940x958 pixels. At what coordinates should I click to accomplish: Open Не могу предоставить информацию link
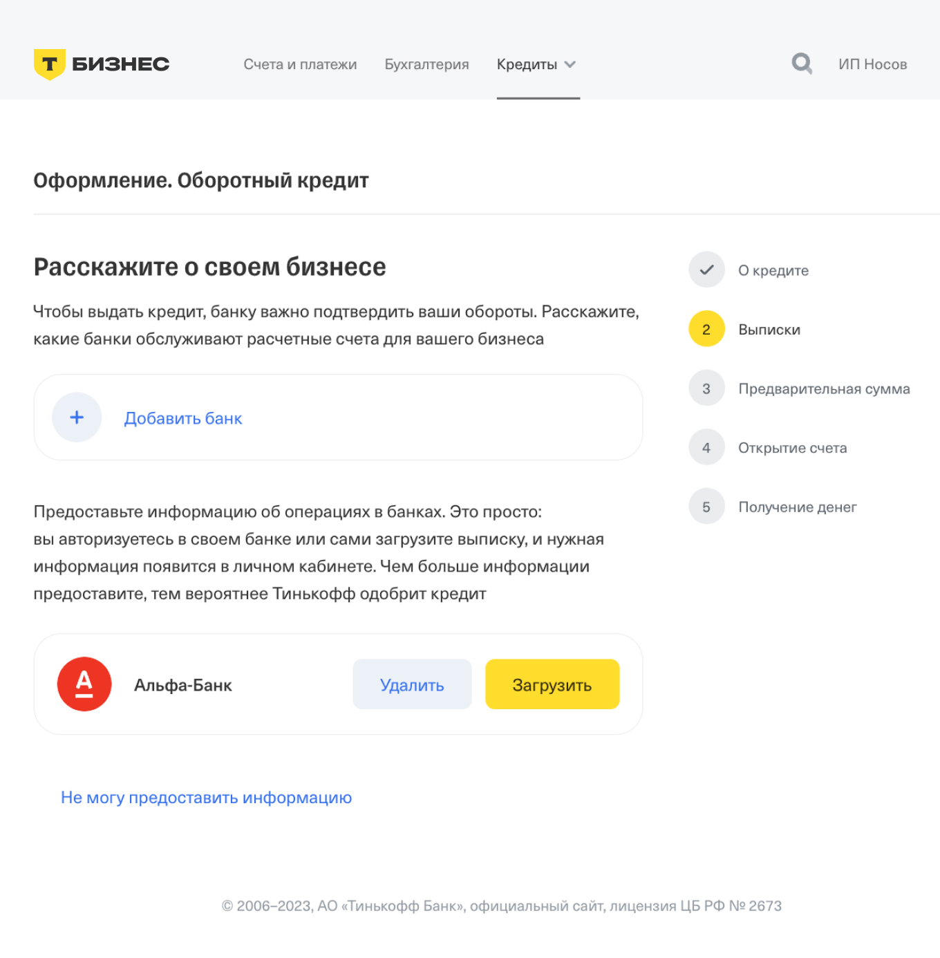click(206, 797)
